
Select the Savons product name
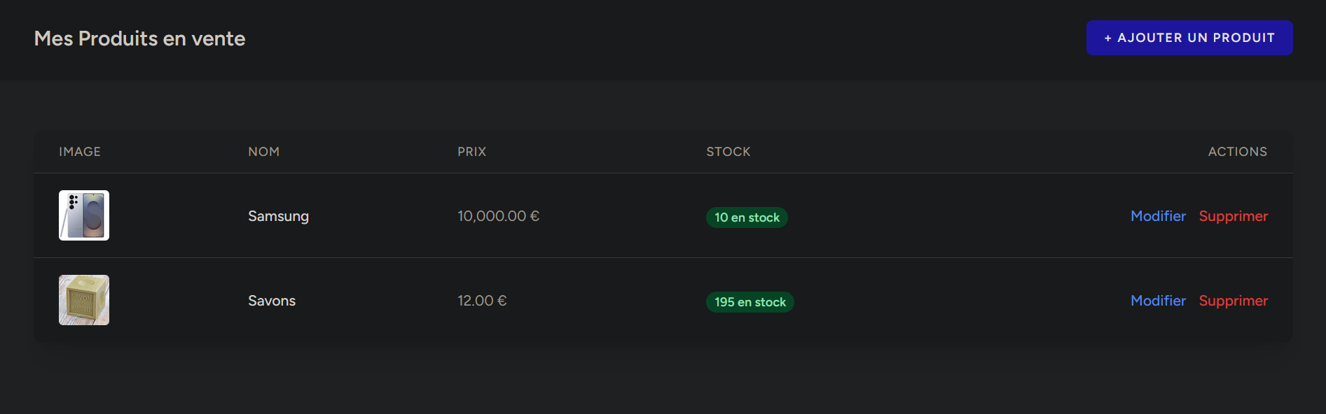pos(272,301)
